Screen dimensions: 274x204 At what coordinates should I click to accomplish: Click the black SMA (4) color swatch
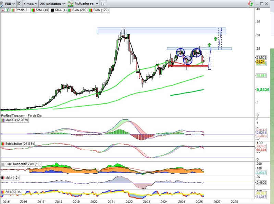(x=52, y=10)
